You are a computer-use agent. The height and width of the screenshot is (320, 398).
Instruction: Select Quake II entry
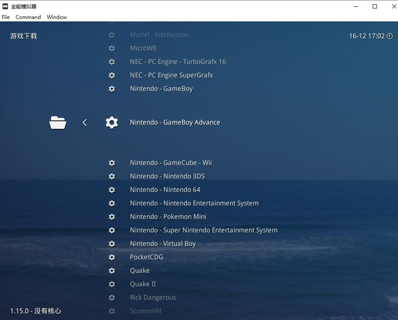[x=143, y=284]
